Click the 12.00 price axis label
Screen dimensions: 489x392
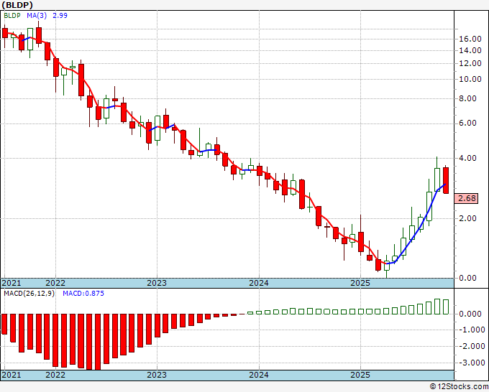470,63
